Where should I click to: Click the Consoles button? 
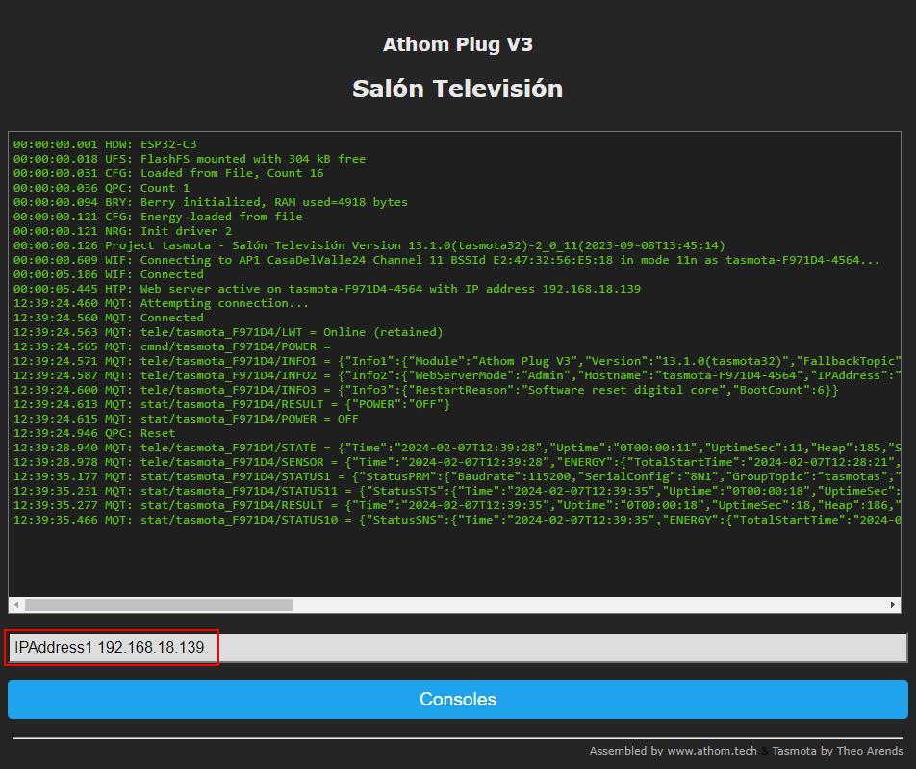point(457,700)
